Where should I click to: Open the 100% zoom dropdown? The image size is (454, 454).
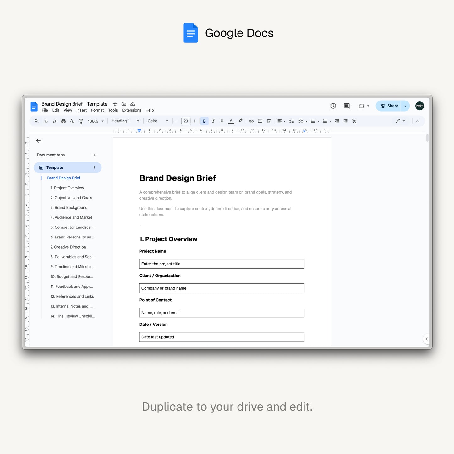(96, 121)
